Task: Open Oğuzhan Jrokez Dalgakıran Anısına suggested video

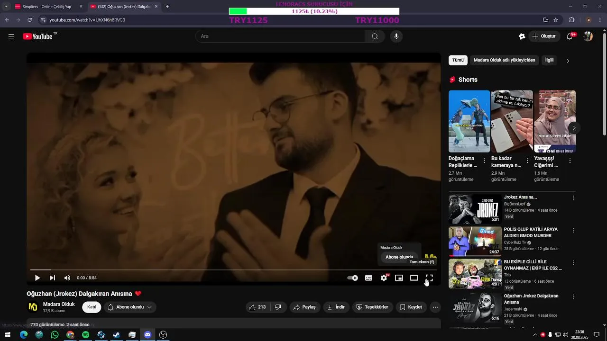Action: 531,299
